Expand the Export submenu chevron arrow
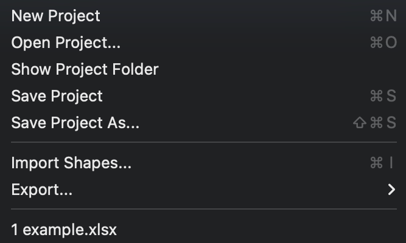Viewport: 406px width, 243px height. (x=391, y=190)
